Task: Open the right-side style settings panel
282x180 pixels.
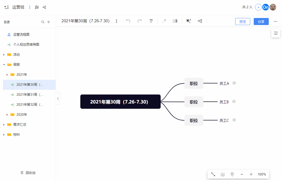Action: [276, 33]
